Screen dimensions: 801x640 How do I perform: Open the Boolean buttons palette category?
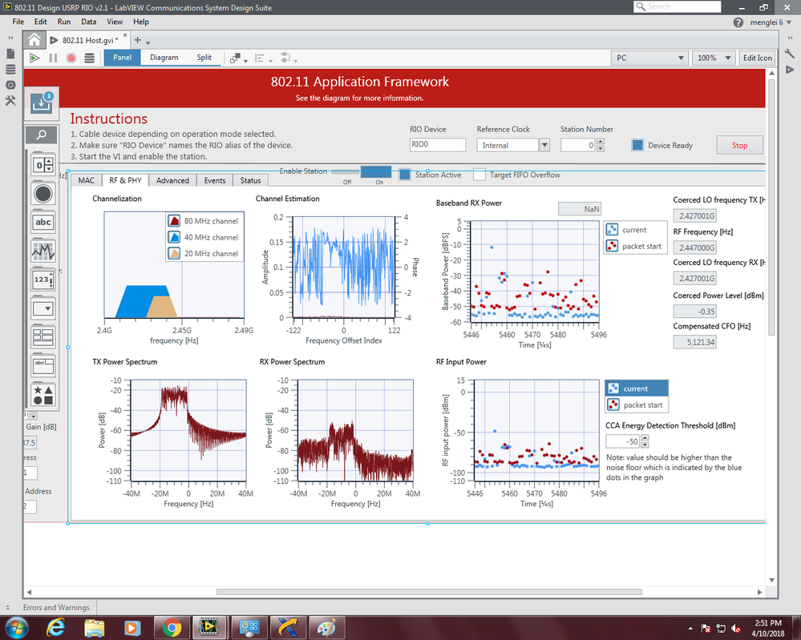click(43, 194)
